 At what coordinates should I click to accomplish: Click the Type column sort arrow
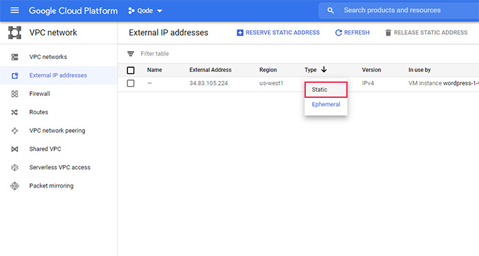click(324, 70)
